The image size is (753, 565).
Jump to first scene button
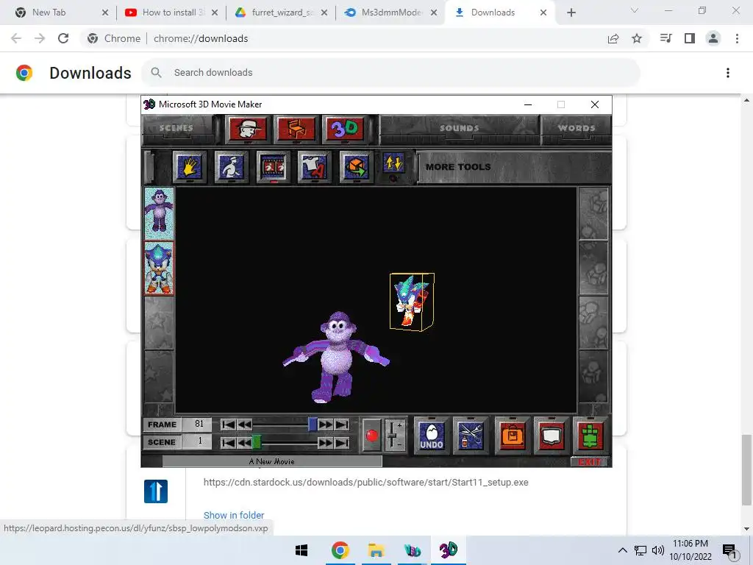[229, 442]
